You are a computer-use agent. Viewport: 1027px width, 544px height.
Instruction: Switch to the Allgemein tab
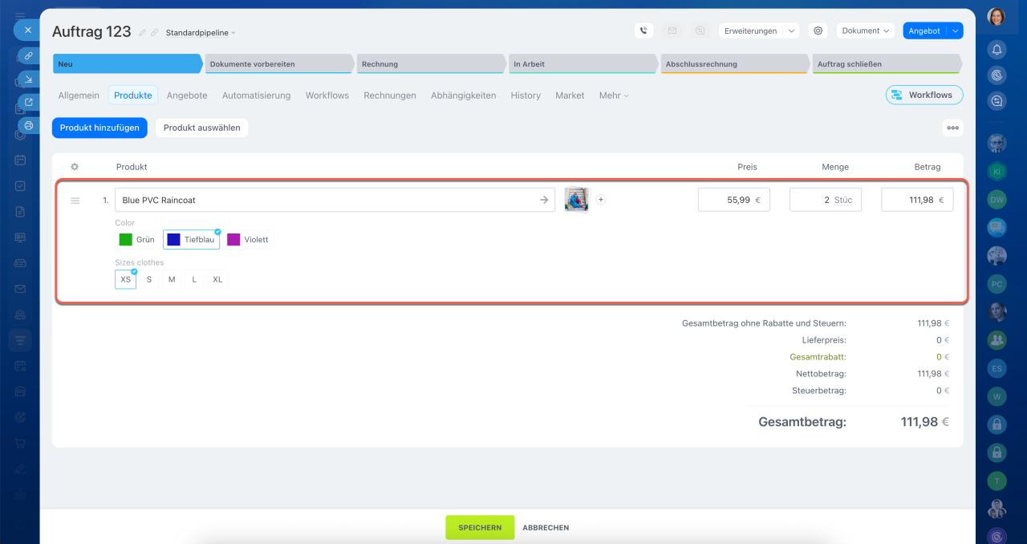tap(79, 95)
